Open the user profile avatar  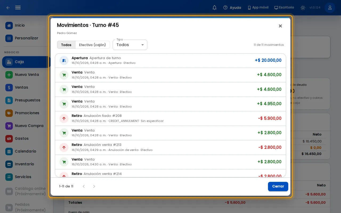point(330,8)
